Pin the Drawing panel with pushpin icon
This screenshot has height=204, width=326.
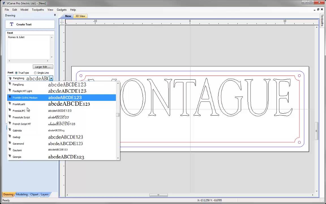[x=55, y=15]
